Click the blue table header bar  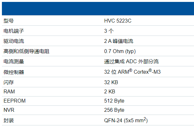97,8
